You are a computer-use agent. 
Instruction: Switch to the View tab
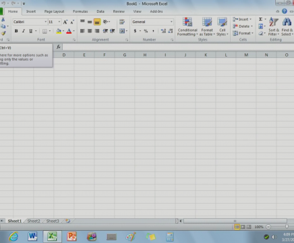[x=138, y=11]
